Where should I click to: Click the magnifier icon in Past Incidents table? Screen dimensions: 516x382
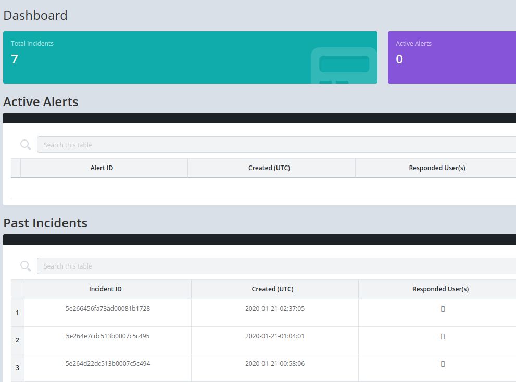[25, 265]
